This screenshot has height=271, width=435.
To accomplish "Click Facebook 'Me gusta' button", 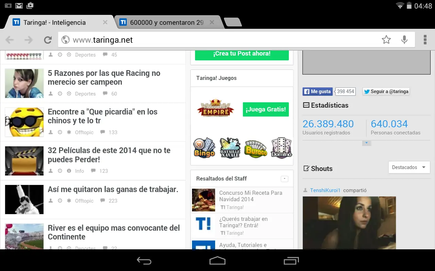I will coord(317,91).
